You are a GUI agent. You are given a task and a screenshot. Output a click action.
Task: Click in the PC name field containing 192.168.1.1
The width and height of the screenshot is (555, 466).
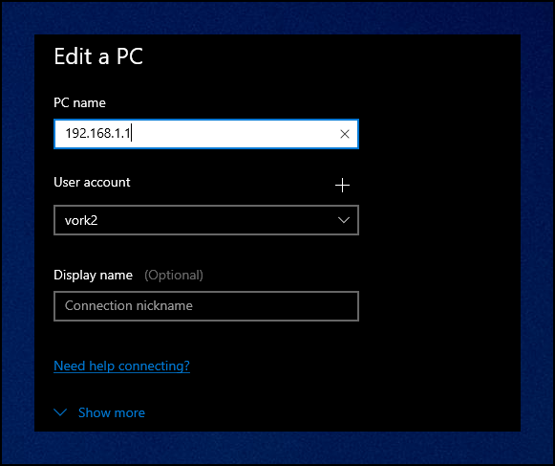tap(206, 134)
